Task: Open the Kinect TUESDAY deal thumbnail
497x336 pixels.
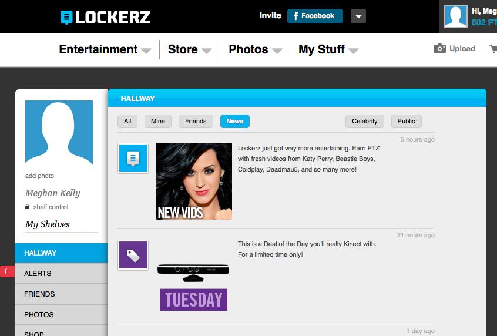Action: [193, 287]
